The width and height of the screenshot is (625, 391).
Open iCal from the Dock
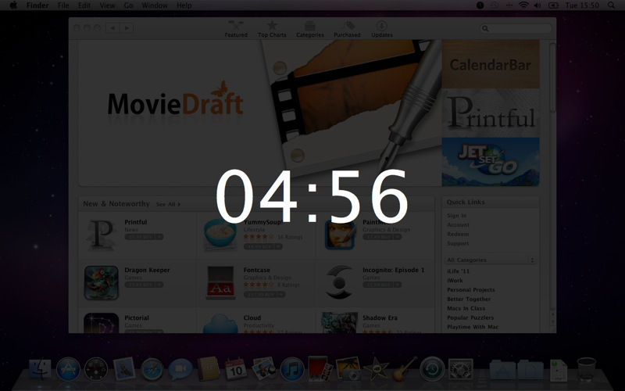pos(236,368)
